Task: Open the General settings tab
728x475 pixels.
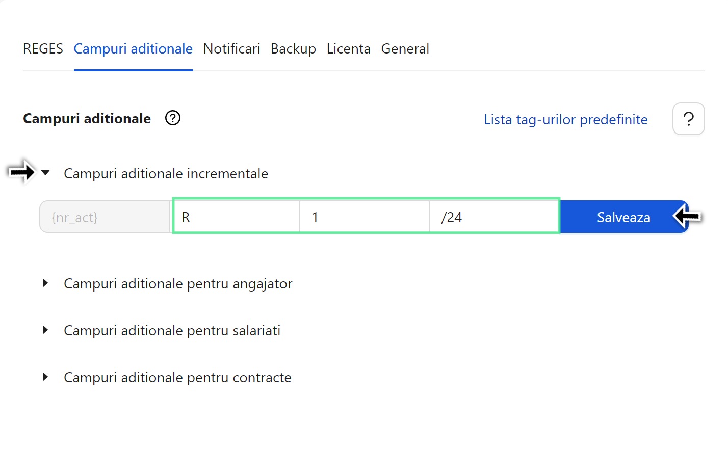Action: (x=405, y=48)
